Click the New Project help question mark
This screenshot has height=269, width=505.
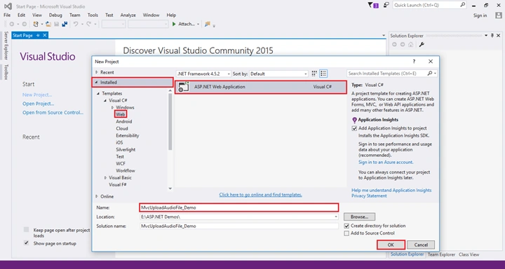[414, 62]
